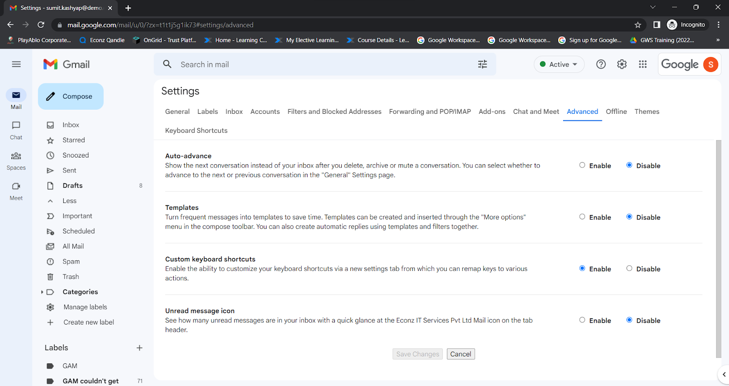
Task: Open the Econz Qandle bookmark
Action: coord(102,40)
